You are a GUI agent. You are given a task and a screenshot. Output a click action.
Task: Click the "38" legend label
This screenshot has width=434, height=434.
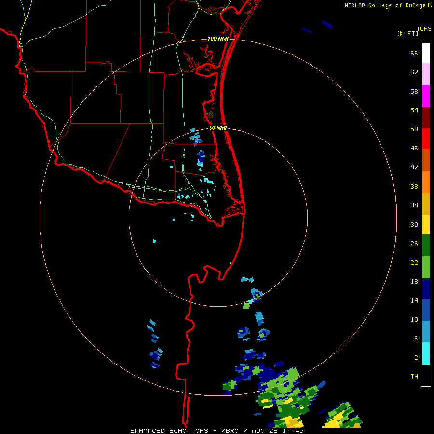coord(414,187)
